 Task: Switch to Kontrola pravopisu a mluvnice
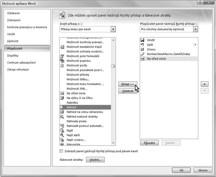tap(27, 27)
